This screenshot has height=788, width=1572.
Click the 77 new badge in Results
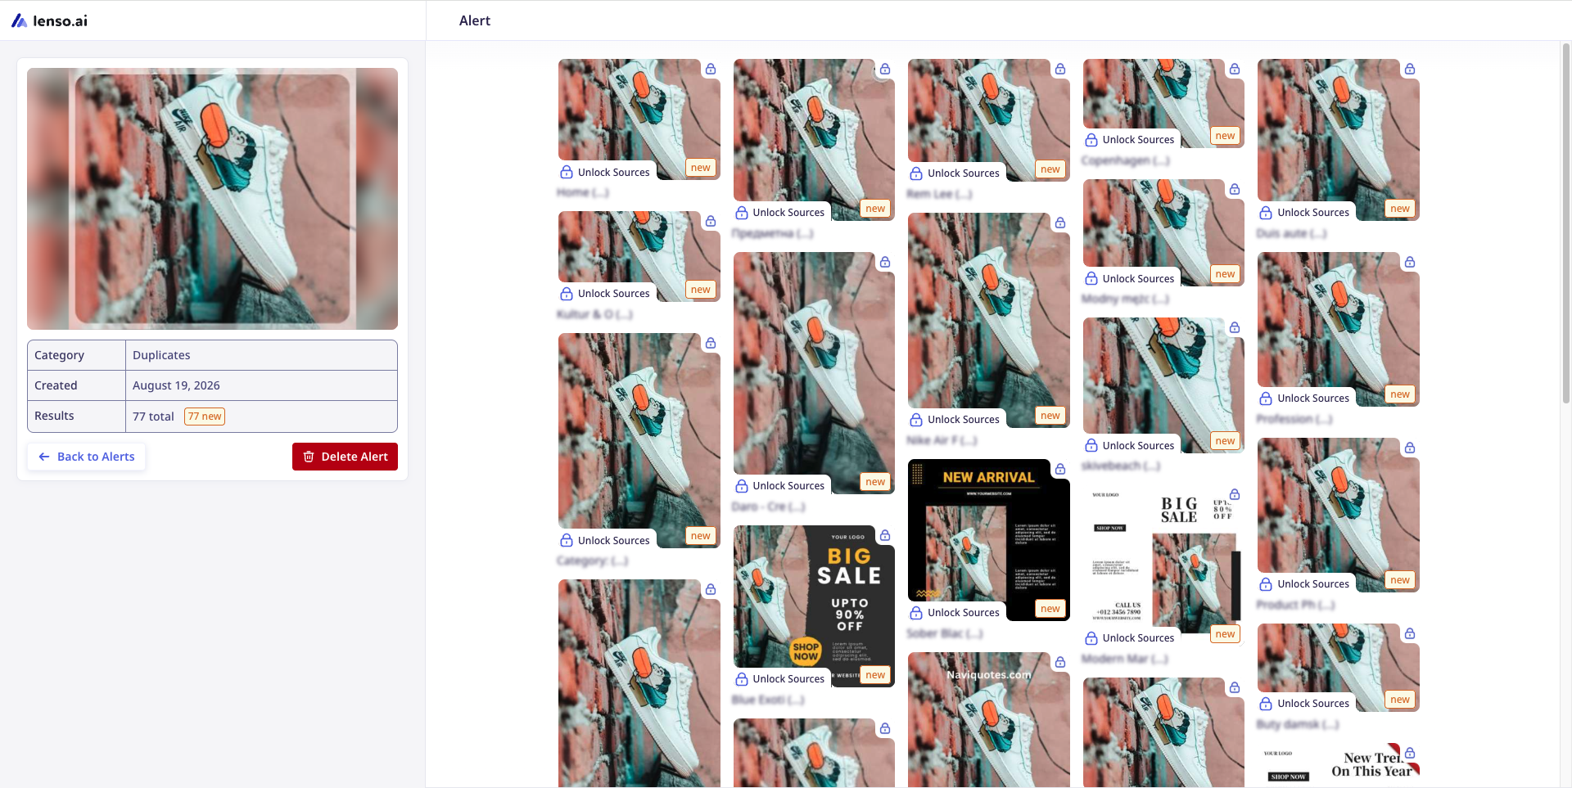pyautogui.click(x=205, y=417)
